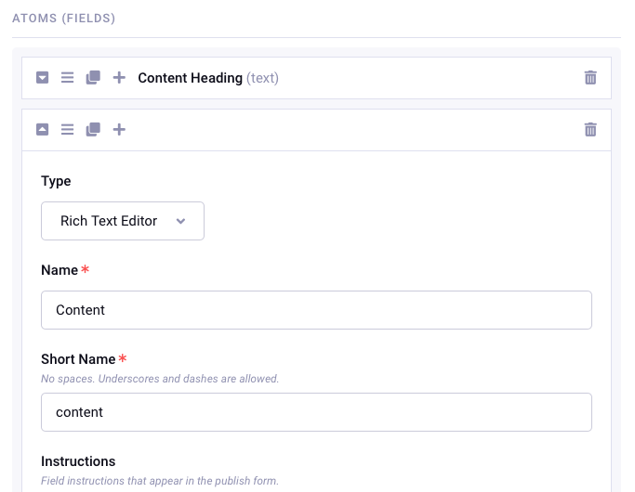635x492 pixels.
Task: Duplicate the expanded Content field
Action: point(93,130)
